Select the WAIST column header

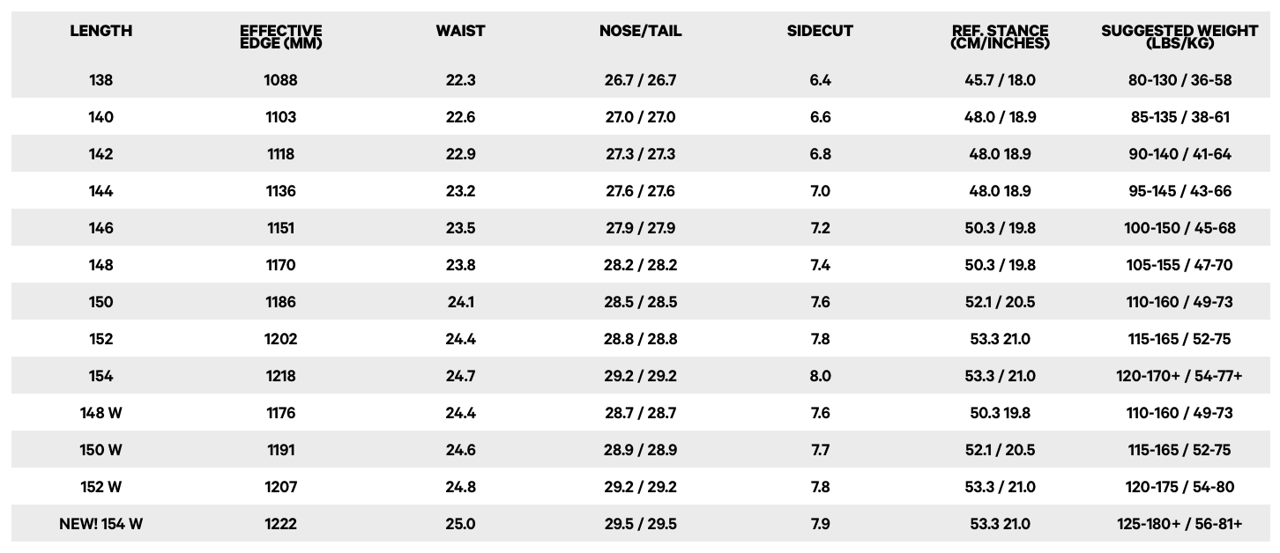[460, 31]
